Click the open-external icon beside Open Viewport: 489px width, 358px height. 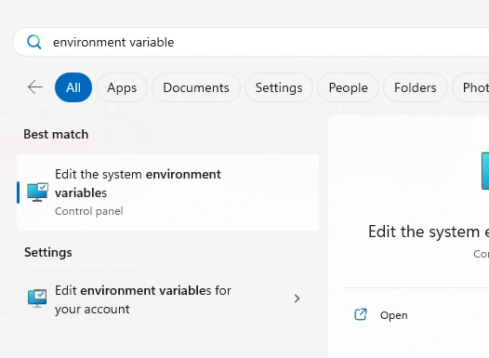coord(361,314)
